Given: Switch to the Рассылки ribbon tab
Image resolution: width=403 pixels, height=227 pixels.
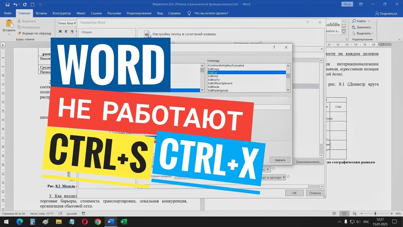Looking at the screenshot, I should [x=114, y=13].
